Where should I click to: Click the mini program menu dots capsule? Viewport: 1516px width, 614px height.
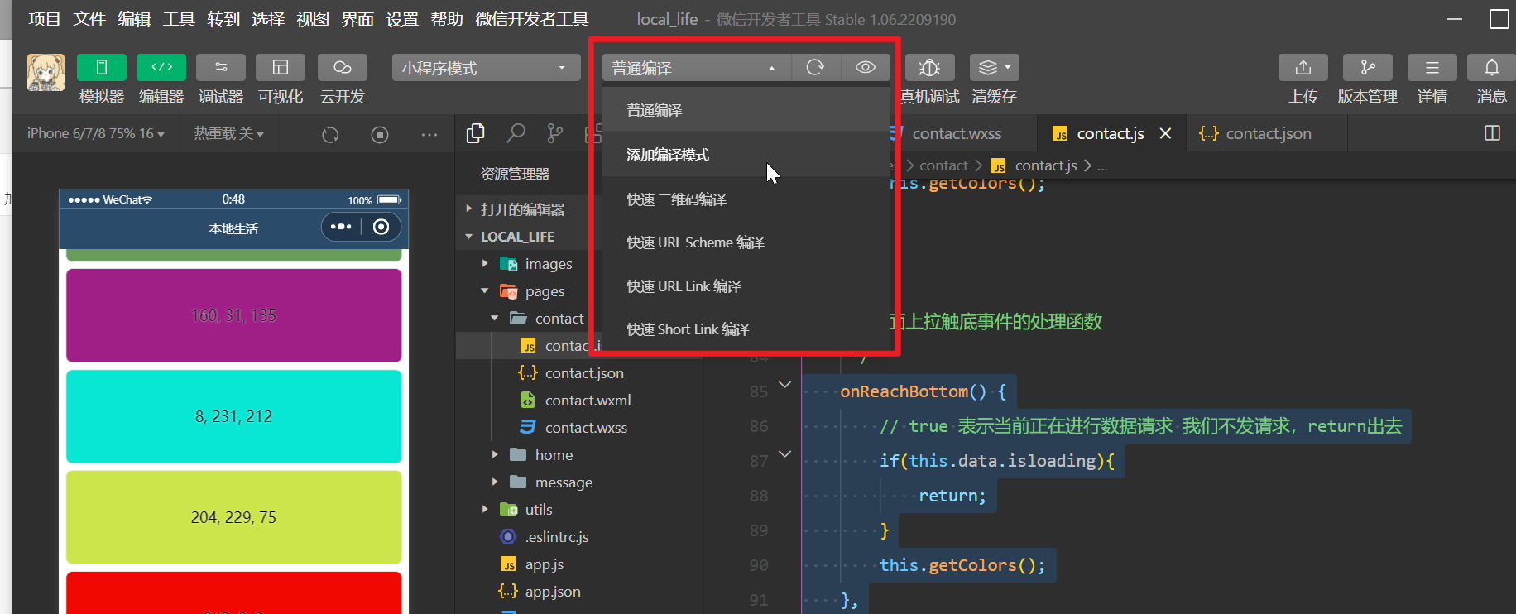[341, 227]
